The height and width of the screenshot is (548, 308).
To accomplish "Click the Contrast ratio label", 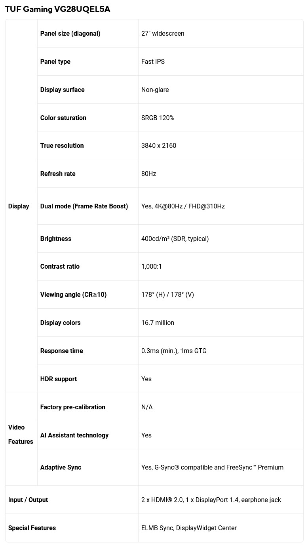I will pyautogui.click(x=60, y=267).
